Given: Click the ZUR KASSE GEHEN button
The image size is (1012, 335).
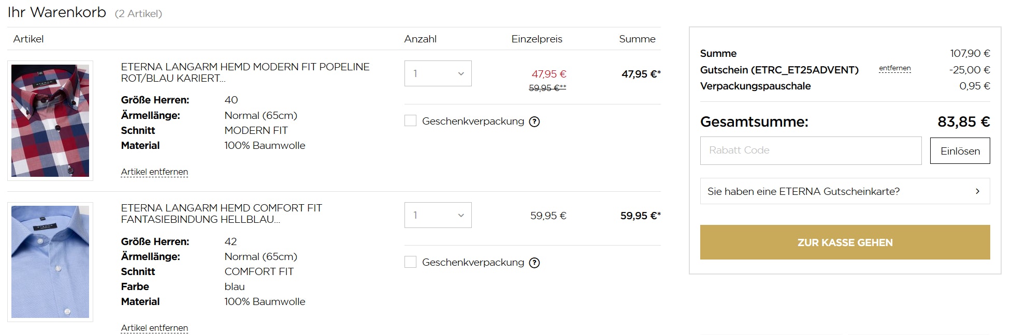Looking at the screenshot, I should tap(845, 242).
